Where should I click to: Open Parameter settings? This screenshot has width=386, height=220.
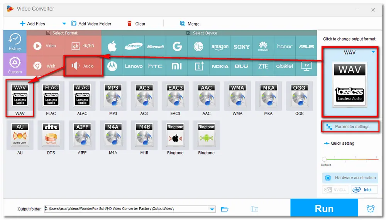(x=350, y=127)
